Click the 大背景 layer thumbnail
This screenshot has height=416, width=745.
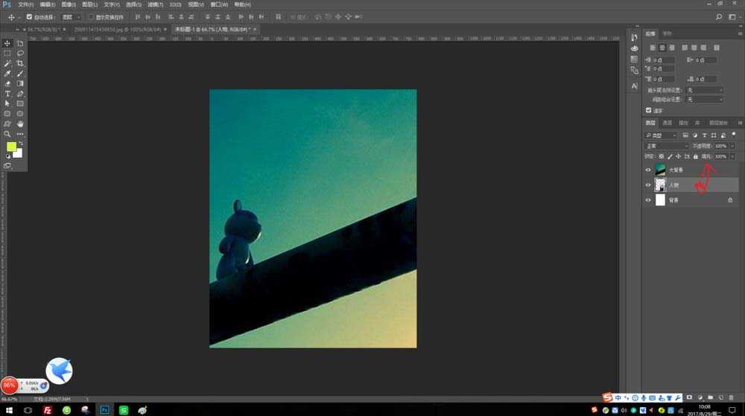click(x=660, y=170)
